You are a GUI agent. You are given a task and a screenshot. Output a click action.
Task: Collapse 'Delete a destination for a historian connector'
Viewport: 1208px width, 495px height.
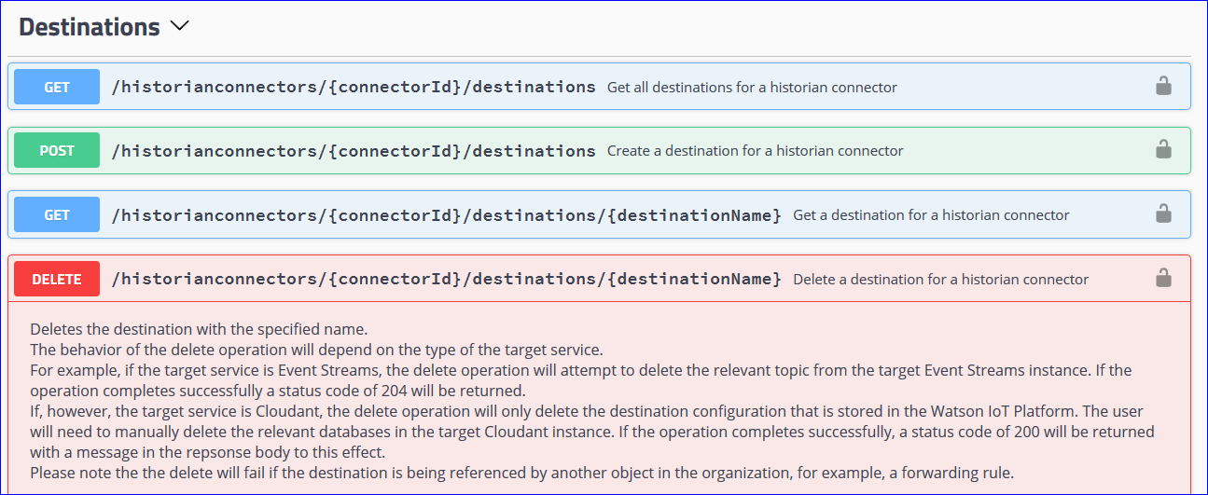(x=940, y=279)
